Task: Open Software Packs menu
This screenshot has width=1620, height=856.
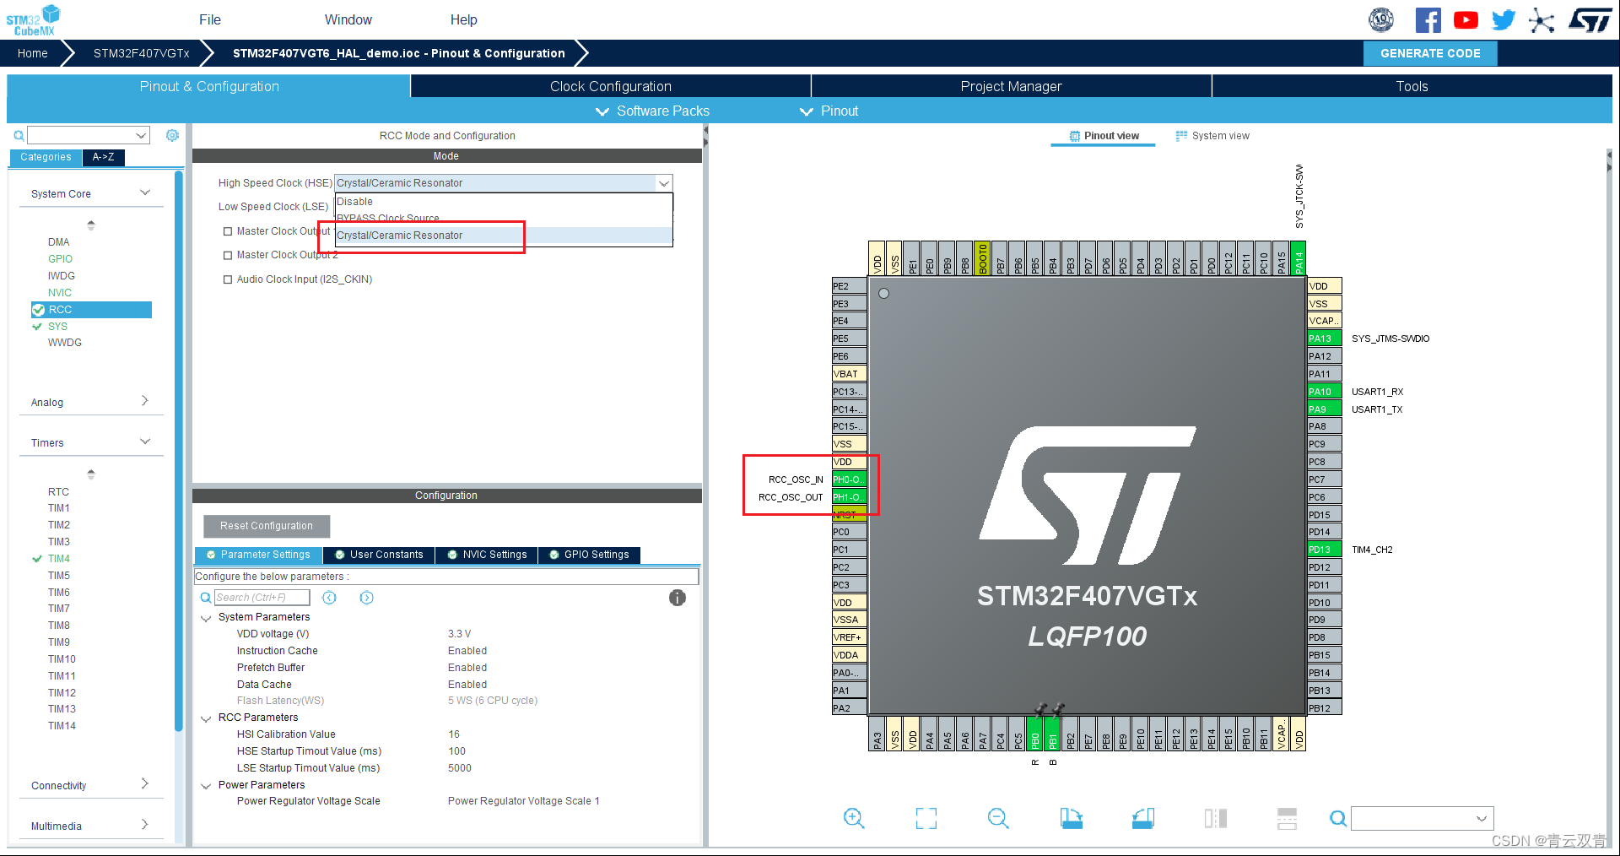Action: (x=653, y=111)
